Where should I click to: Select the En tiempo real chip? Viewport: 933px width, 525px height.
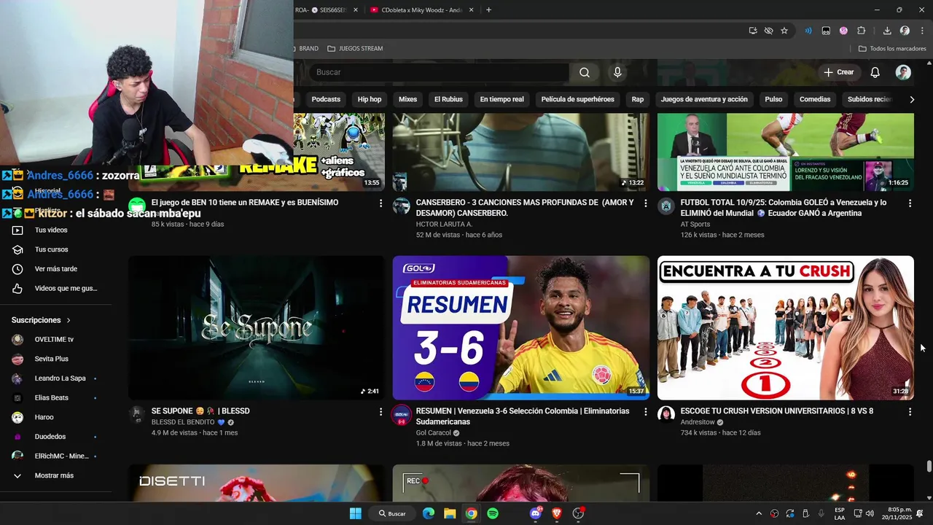click(x=501, y=99)
